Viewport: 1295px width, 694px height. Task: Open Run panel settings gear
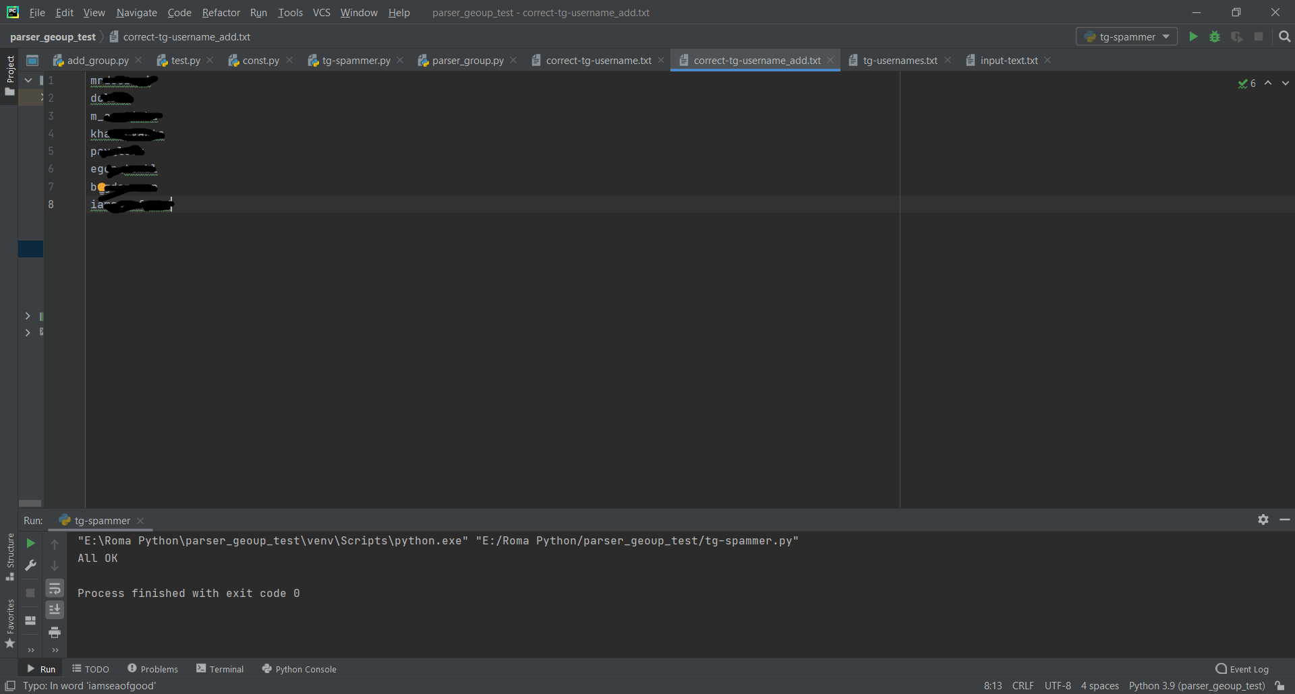pos(1263,519)
